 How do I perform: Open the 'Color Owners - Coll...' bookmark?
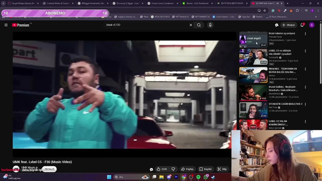[x=224, y=17]
